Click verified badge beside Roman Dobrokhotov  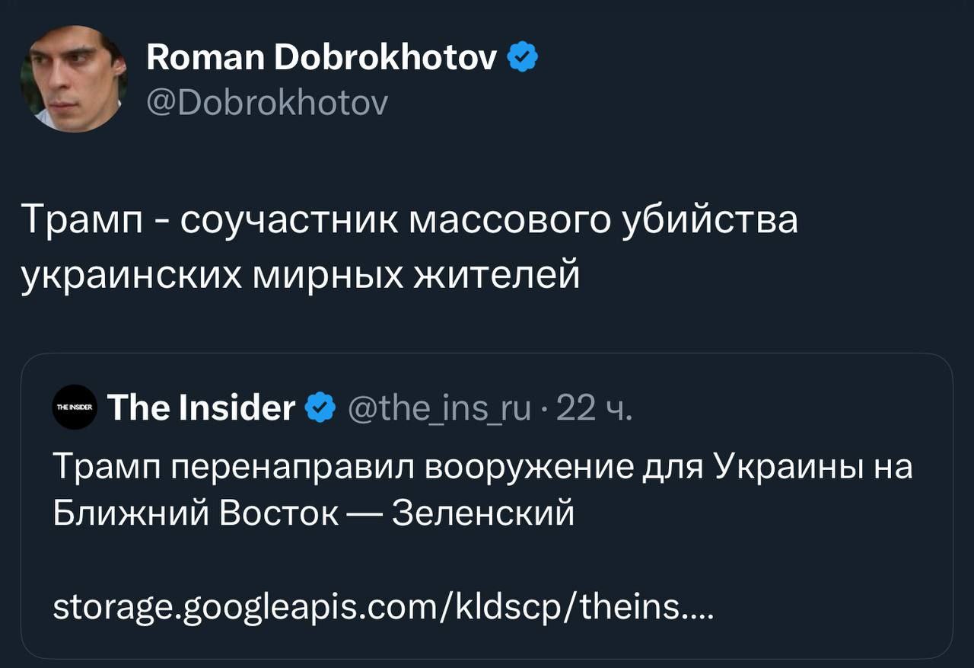(x=524, y=57)
